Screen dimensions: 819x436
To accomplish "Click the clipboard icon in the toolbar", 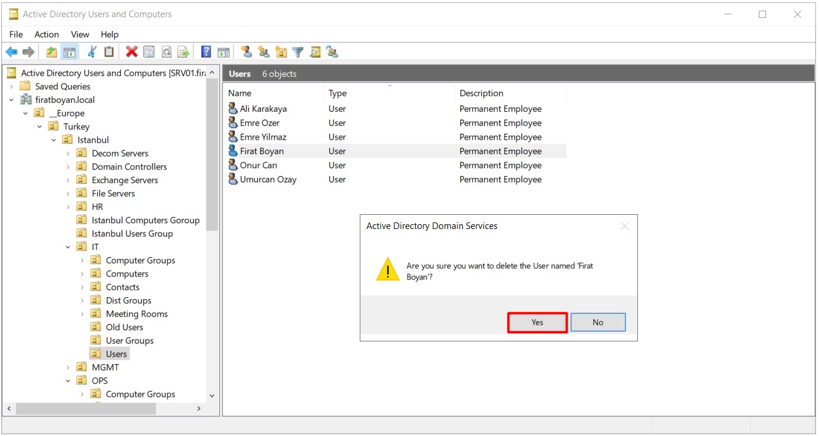I will pyautogui.click(x=108, y=52).
